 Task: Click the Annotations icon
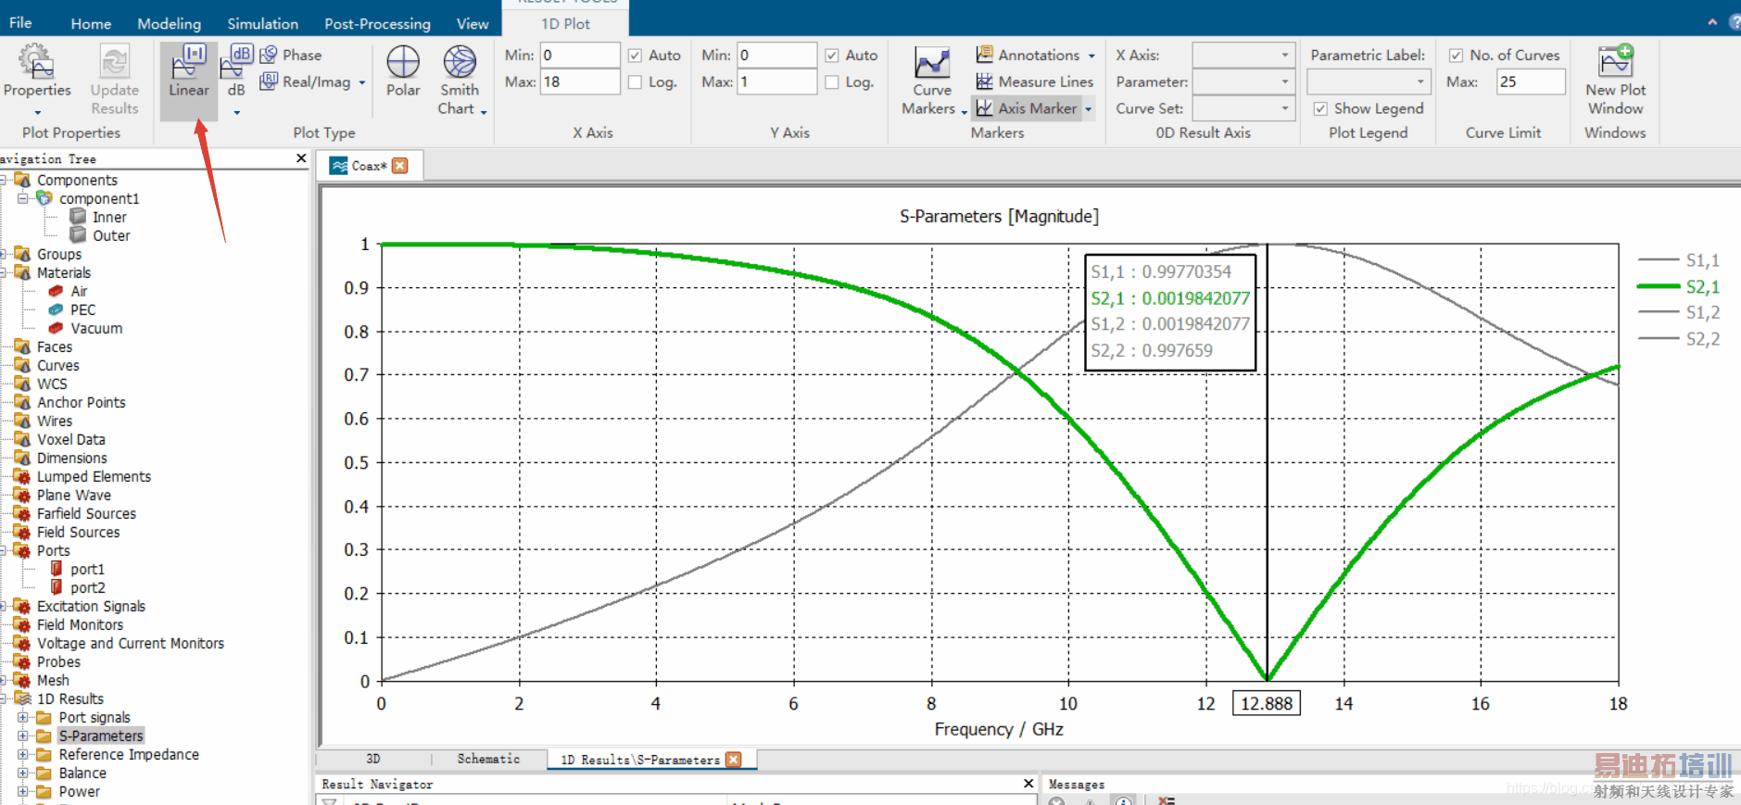coord(985,55)
